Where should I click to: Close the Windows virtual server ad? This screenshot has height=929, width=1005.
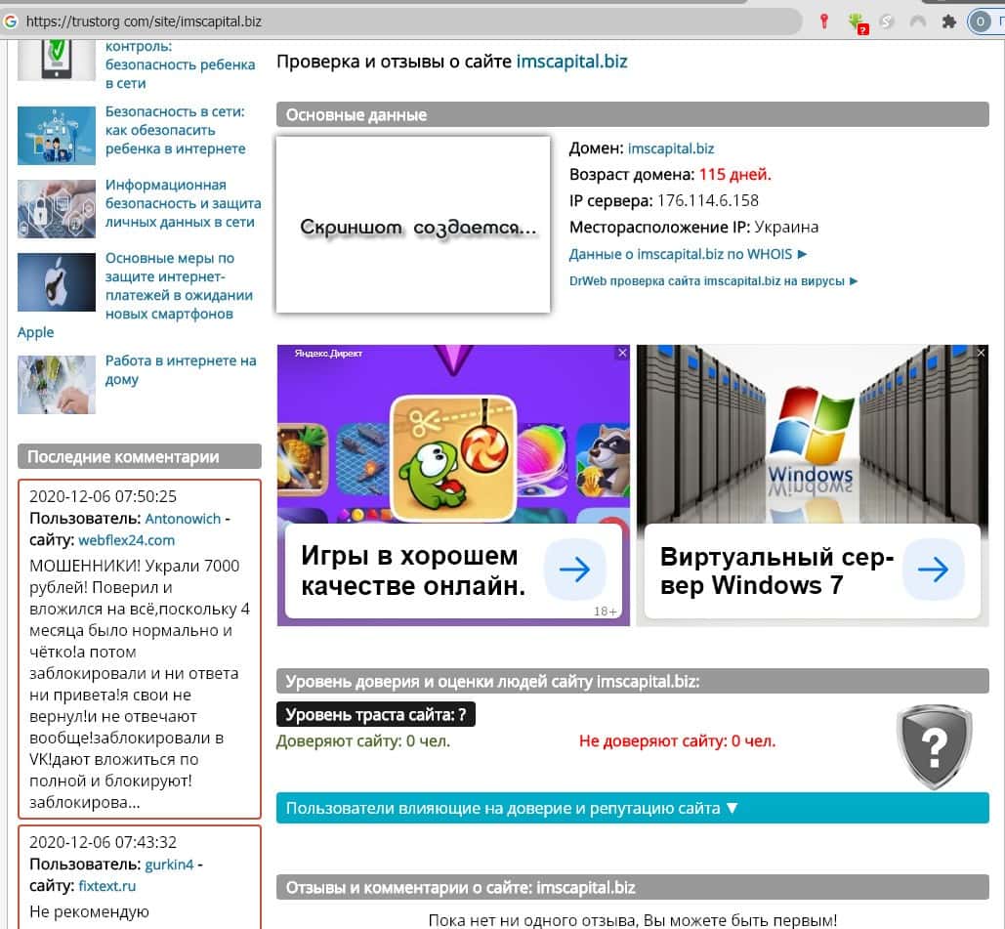point(981,353)
